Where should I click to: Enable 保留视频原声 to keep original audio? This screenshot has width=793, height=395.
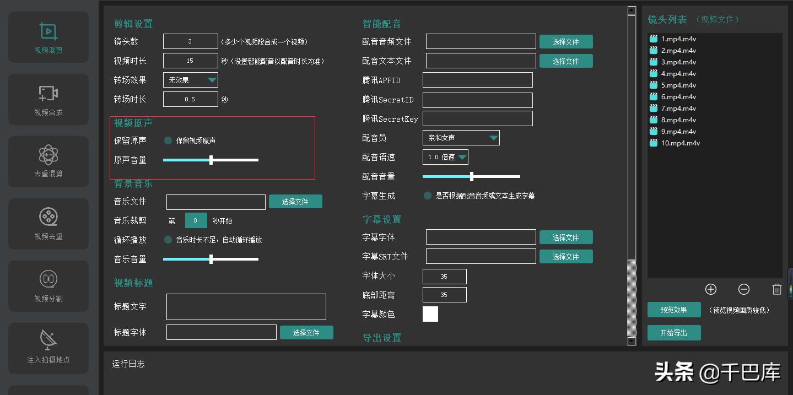168,140
